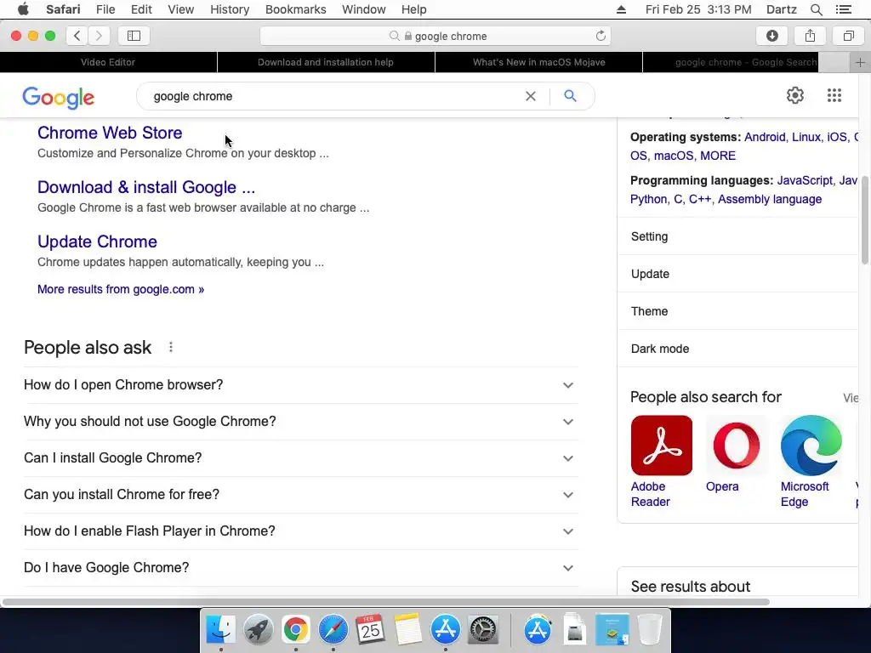871x653 pixels.
Task: Select the Adobe Reader thumbnail
Action: coord(662,446)
